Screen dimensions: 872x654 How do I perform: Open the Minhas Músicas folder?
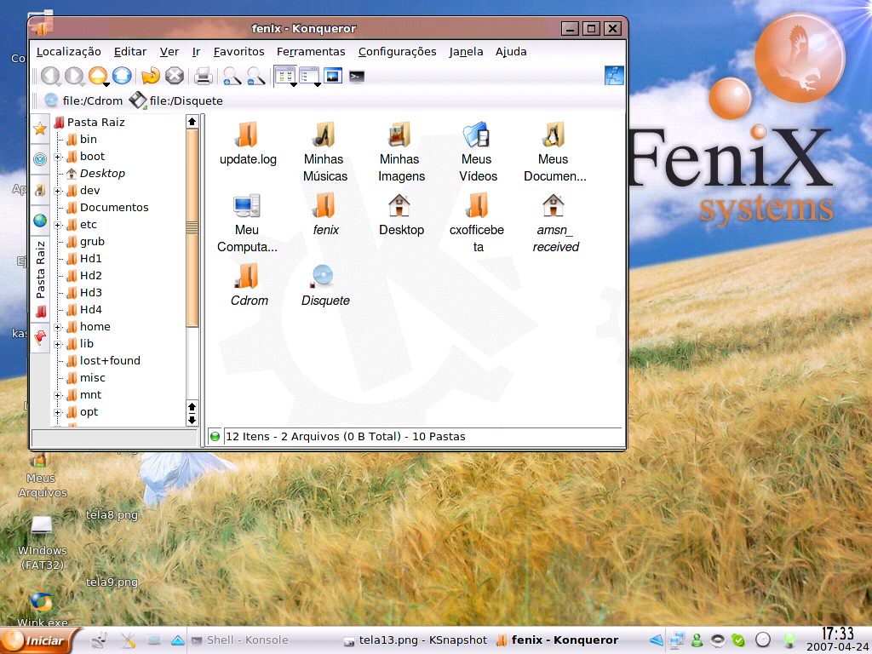[324, 152]
